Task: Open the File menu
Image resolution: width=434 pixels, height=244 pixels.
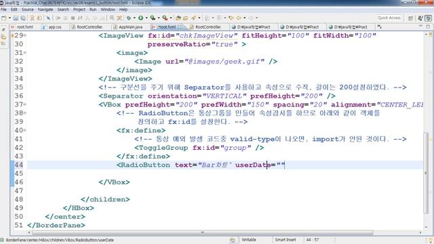Action: coord(3,9)
